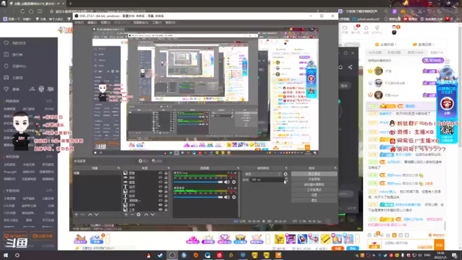The width and height of the screenshot is (462, 260).
Task: Click 开始录制 button in OBS Controls
Action: tap(314, 179)
